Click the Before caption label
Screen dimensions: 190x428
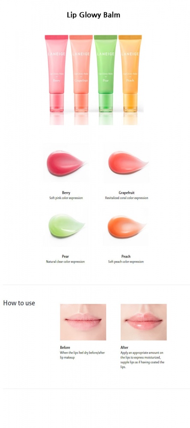[x=65, y=348]
